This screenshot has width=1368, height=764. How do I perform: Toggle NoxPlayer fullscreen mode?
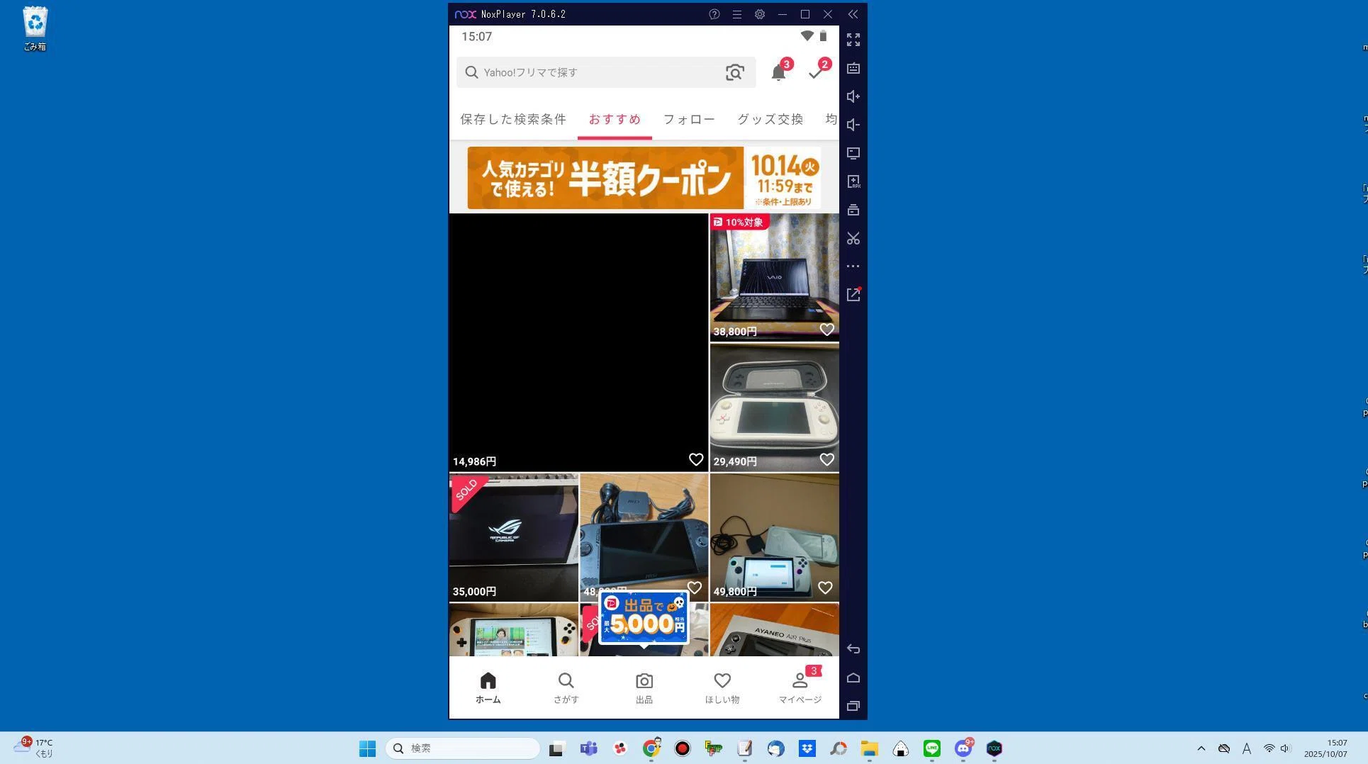click(853, 40)
